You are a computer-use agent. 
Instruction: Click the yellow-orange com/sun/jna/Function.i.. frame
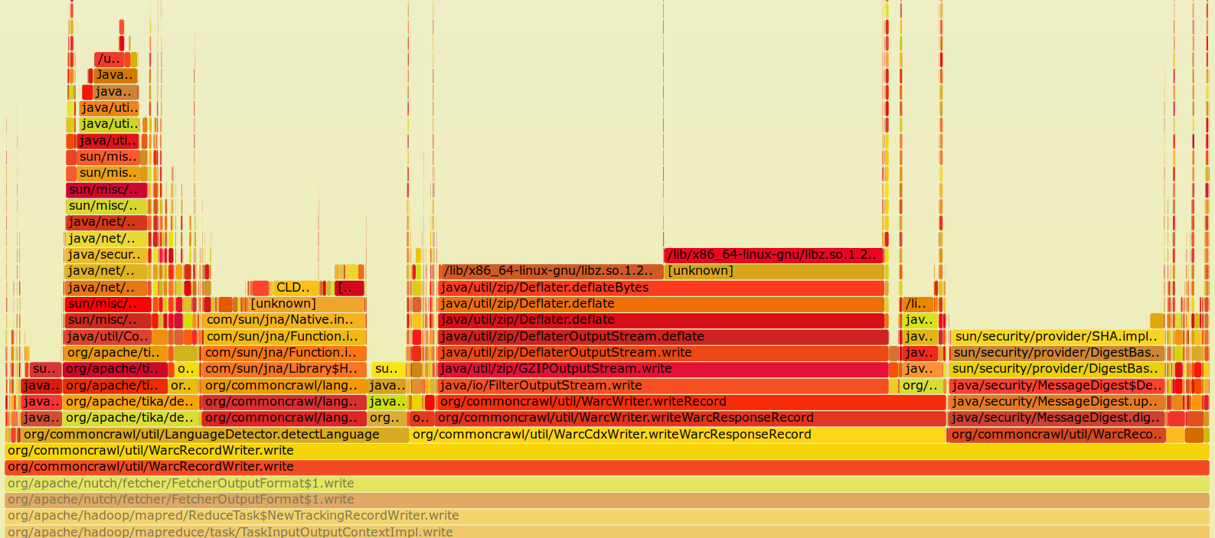[285, 337]
